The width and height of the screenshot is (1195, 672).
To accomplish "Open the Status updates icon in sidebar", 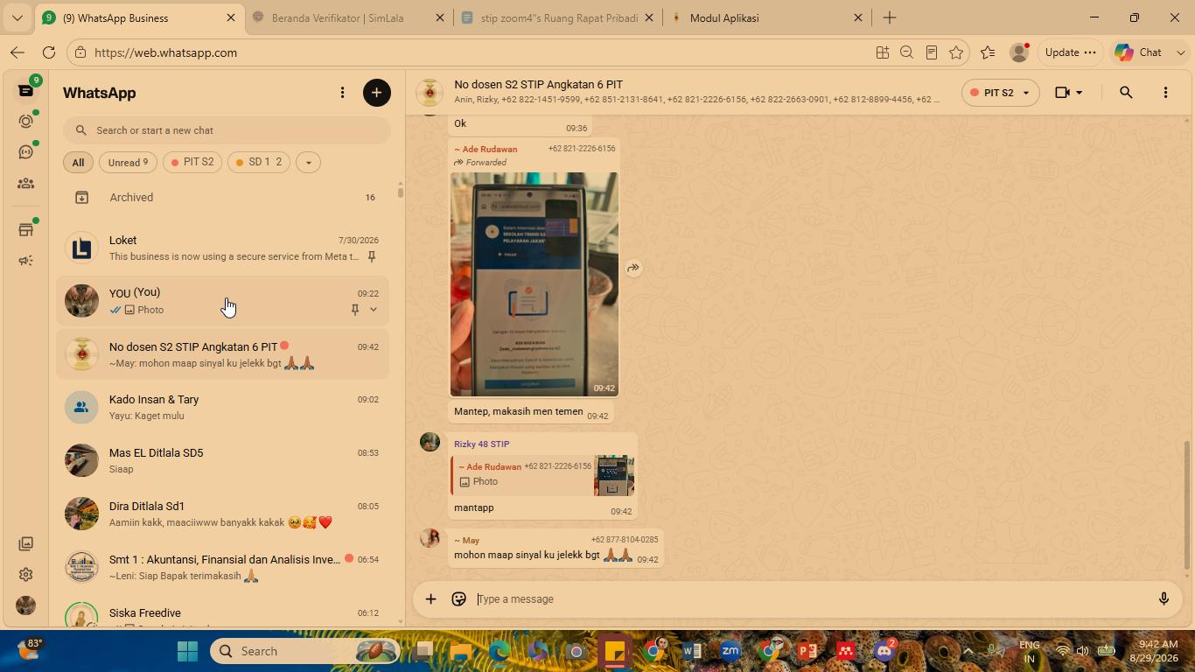I will point(26,121).
